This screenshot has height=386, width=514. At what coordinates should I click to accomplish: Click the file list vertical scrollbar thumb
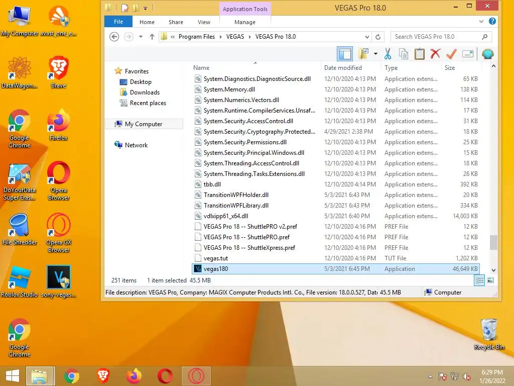pos(493,243)
